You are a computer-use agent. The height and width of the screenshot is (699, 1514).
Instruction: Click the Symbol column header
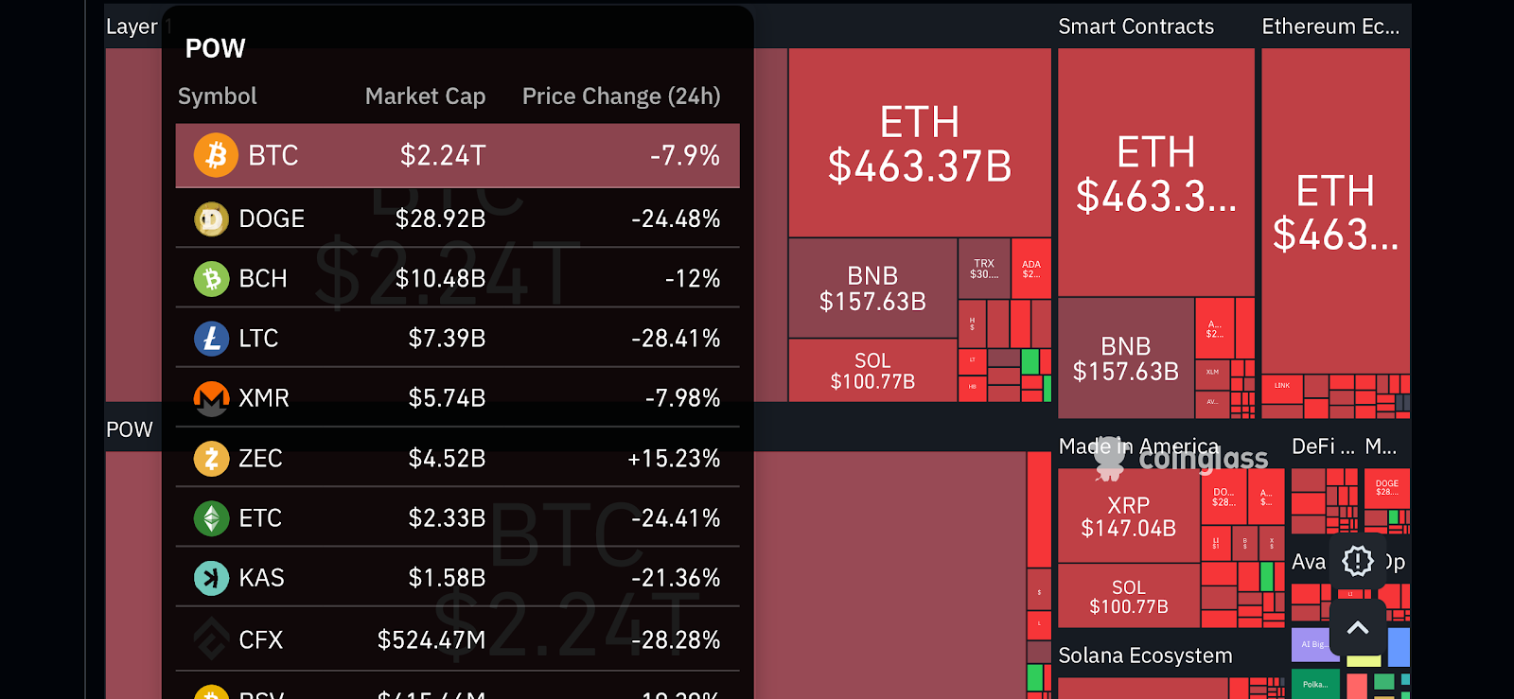[x=217, y=96]
